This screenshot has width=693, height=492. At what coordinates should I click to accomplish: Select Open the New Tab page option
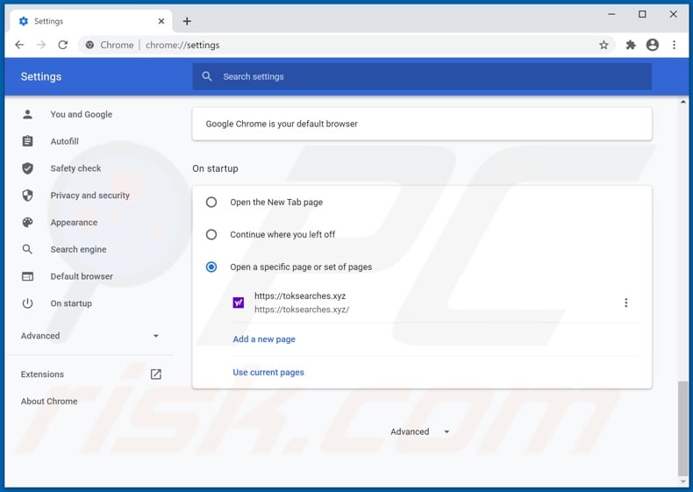tap(211, 202)
